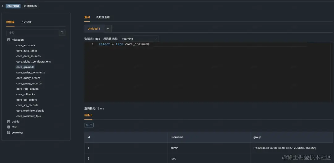Select table core_sql_orders
The height and width of the screenshot is (163, 334).
[27, 100]
